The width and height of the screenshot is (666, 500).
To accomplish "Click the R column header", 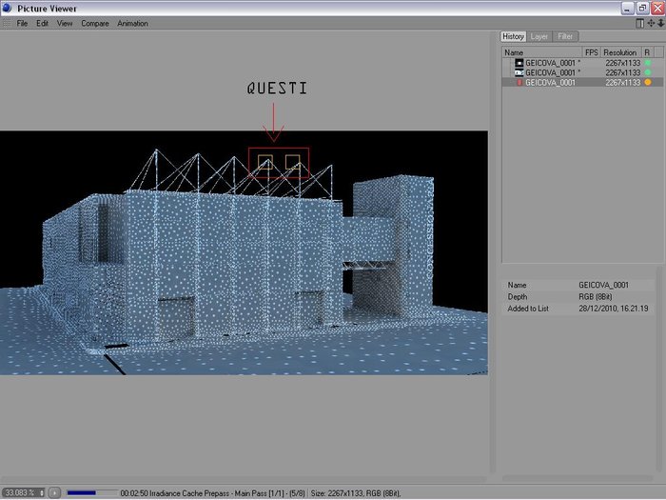I will [647, 52].
